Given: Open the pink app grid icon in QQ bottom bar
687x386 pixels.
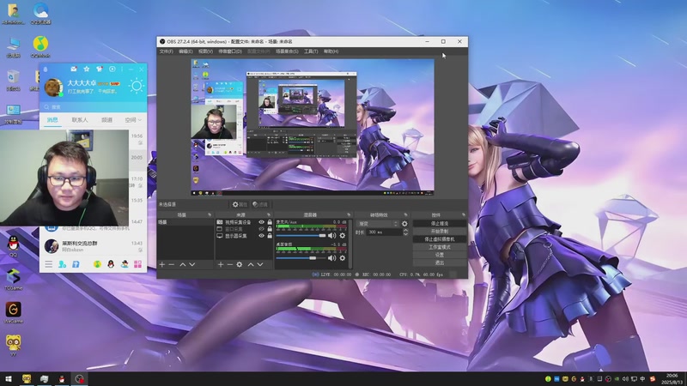Looking at the screenshot, I should pos(137,264).
